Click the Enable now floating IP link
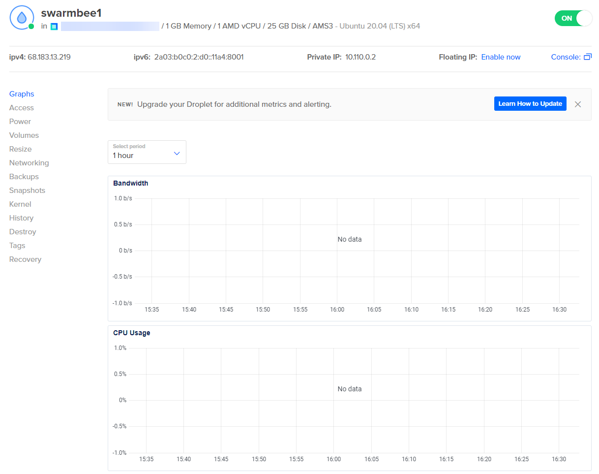599x474 pixels. (501, 57)
